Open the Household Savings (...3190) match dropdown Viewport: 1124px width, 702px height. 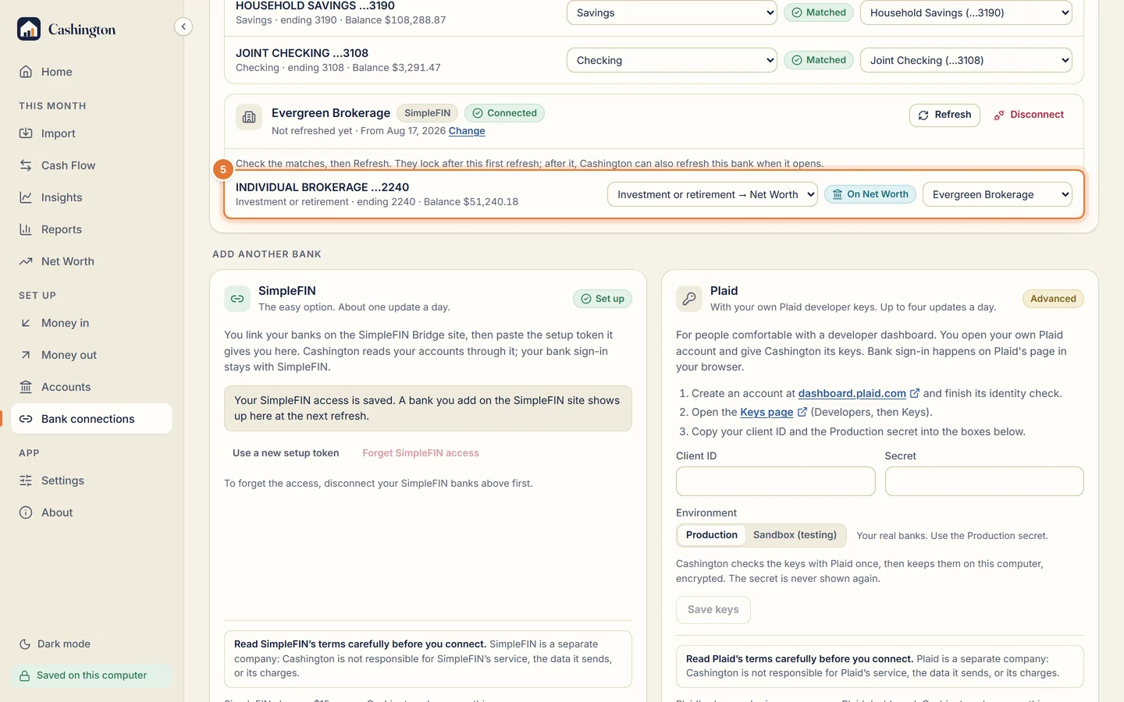point(966,12)
